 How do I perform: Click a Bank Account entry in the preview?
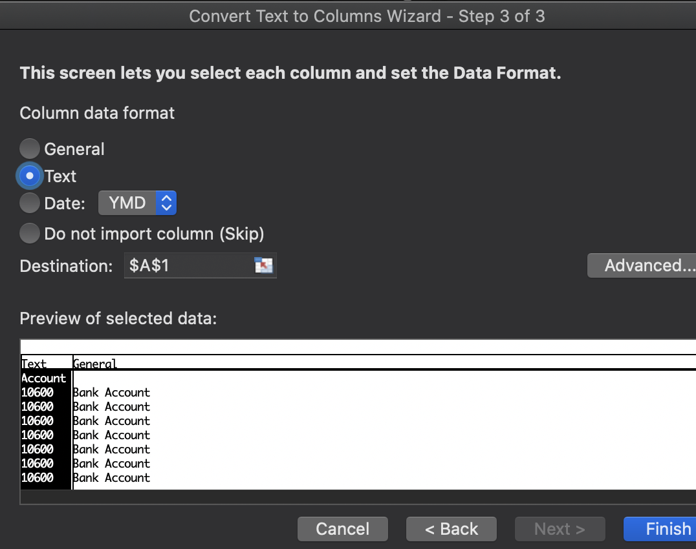tap(111, 392)
